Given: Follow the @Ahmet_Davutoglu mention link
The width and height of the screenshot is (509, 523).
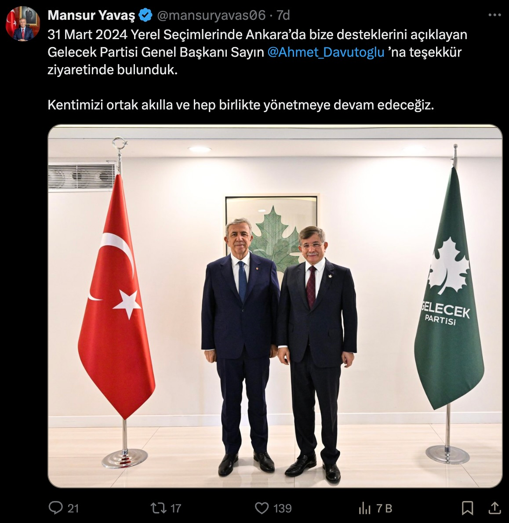Looking at the screenshot, I should tap(326, 52).
